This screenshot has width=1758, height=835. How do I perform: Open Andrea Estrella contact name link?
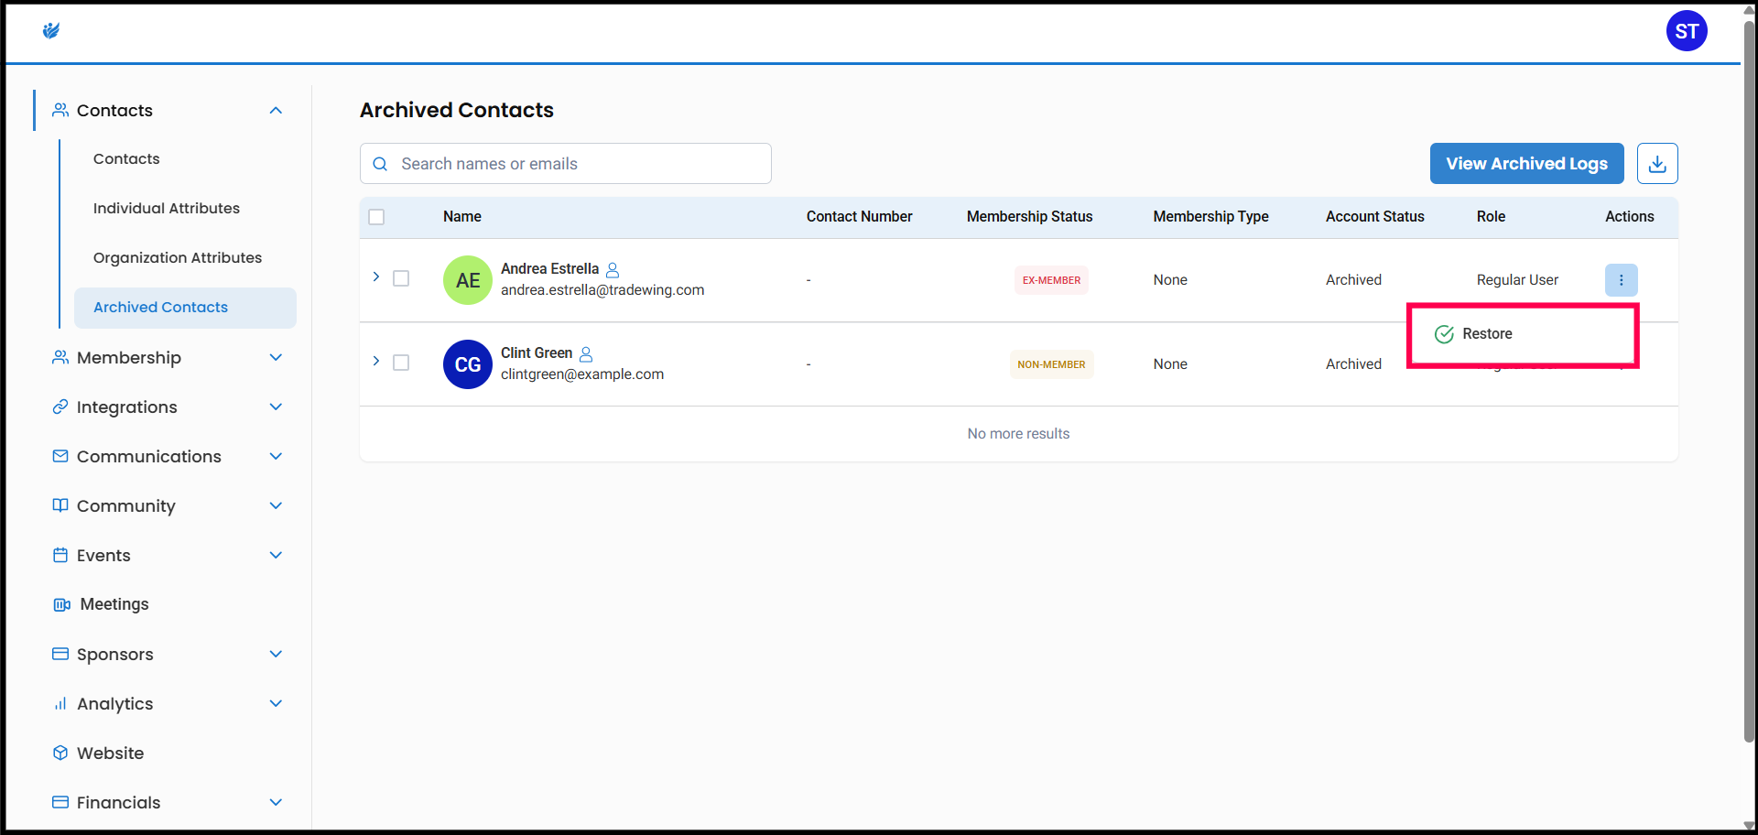(549, 269)
